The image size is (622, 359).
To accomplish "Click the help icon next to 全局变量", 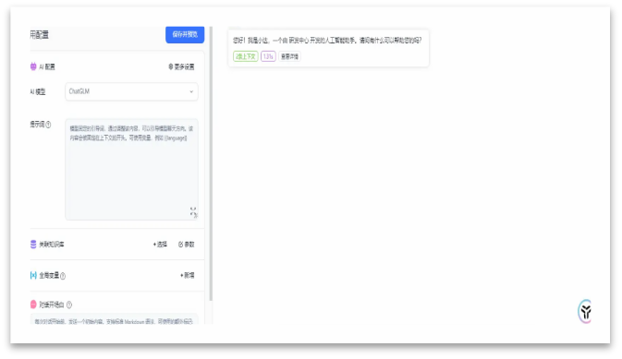I will click(63, 276).
